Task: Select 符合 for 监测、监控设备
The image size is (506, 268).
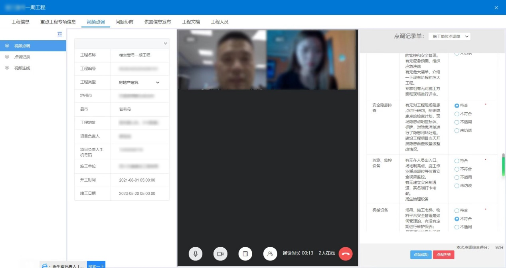Action: tap(457, 161)
